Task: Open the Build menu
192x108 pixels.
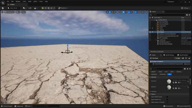Action: coord(30,1)
